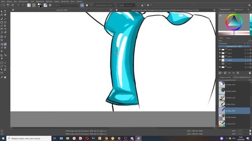252x141 pixels.
Task: Select the Polygon tool
Action: pos(2,25)
